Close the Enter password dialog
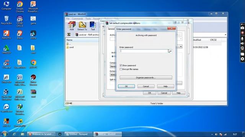 point(171,28)
